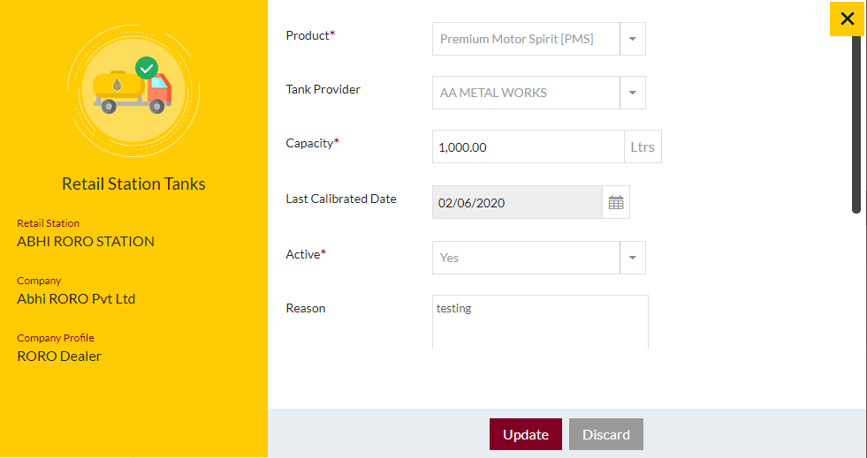The height and width of the screenshot is (458, 867).
Task: Click the Retail Station Tanks heading
Action: point(133,184)
